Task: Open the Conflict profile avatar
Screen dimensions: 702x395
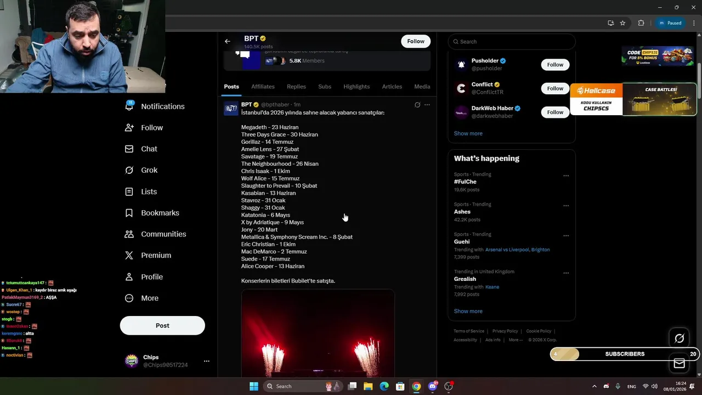Action: tap(461, 88)
